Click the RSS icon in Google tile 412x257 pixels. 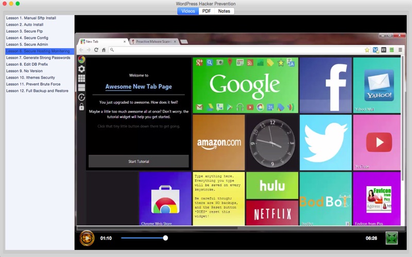click(x=250, y=62)
